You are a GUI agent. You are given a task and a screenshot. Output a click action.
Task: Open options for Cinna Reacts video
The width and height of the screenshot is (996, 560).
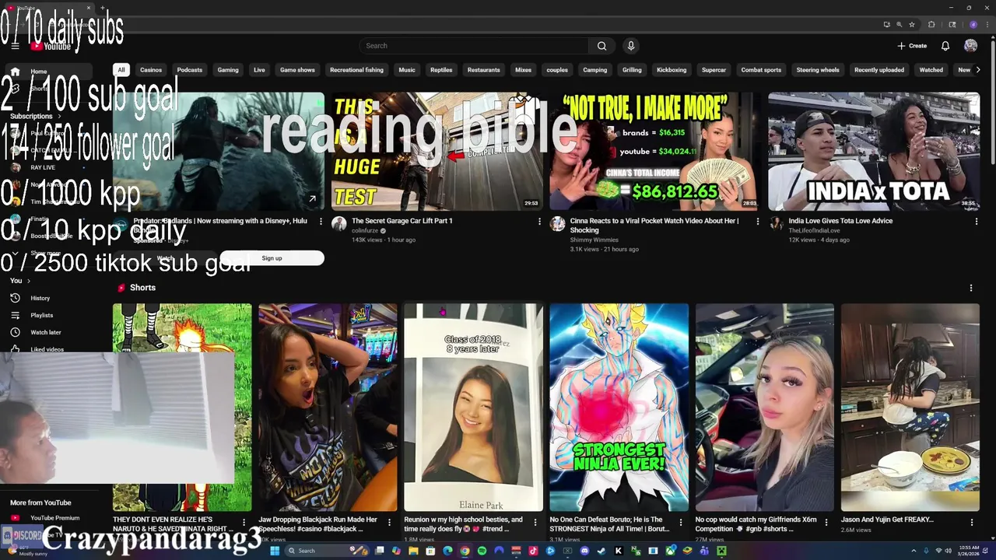tap(757, 222)
